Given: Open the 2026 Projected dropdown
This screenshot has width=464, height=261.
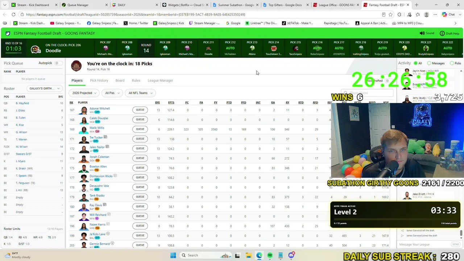Looking at the screenshot, I should click(x=84, y=93).
